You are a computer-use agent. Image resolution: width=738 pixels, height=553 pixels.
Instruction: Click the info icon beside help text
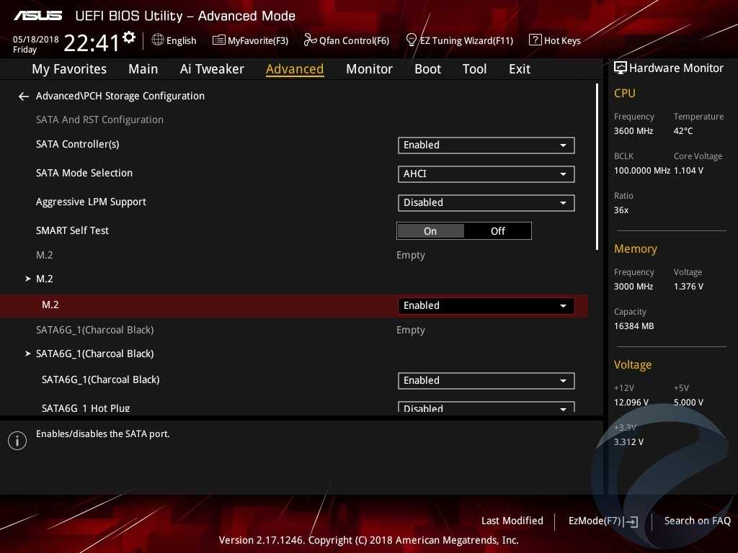pos(17,441)
